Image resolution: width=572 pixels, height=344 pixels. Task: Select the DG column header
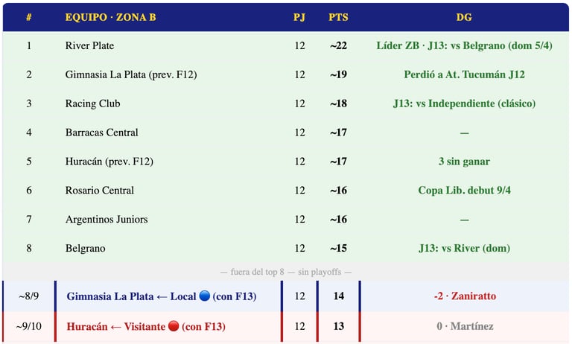point(464,17)
